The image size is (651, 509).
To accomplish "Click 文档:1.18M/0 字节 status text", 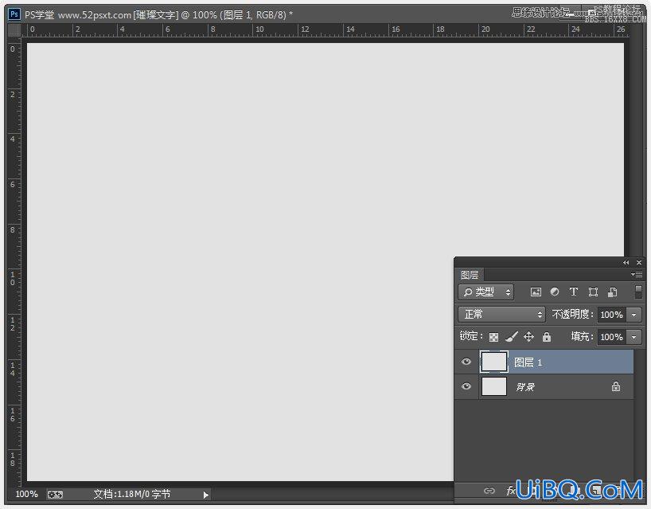I will pyautogui.click(x=132, y=494).
